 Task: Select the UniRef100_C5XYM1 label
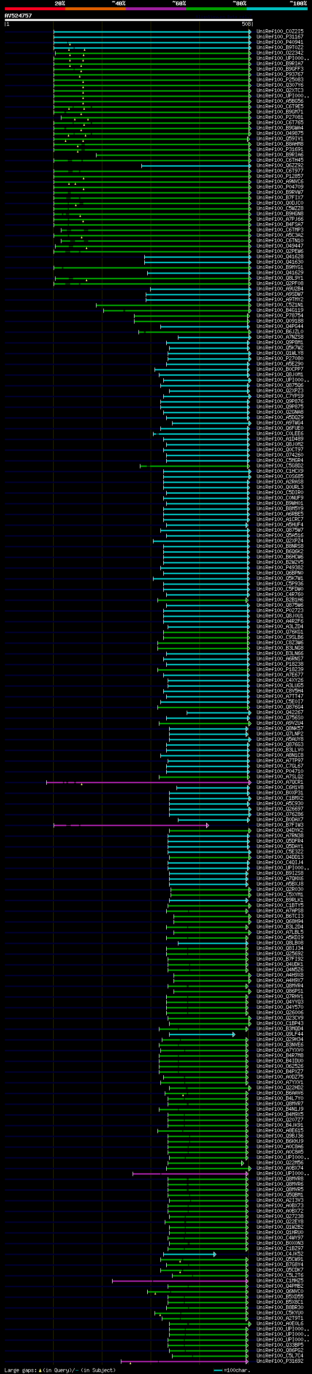tap(280, 894)
